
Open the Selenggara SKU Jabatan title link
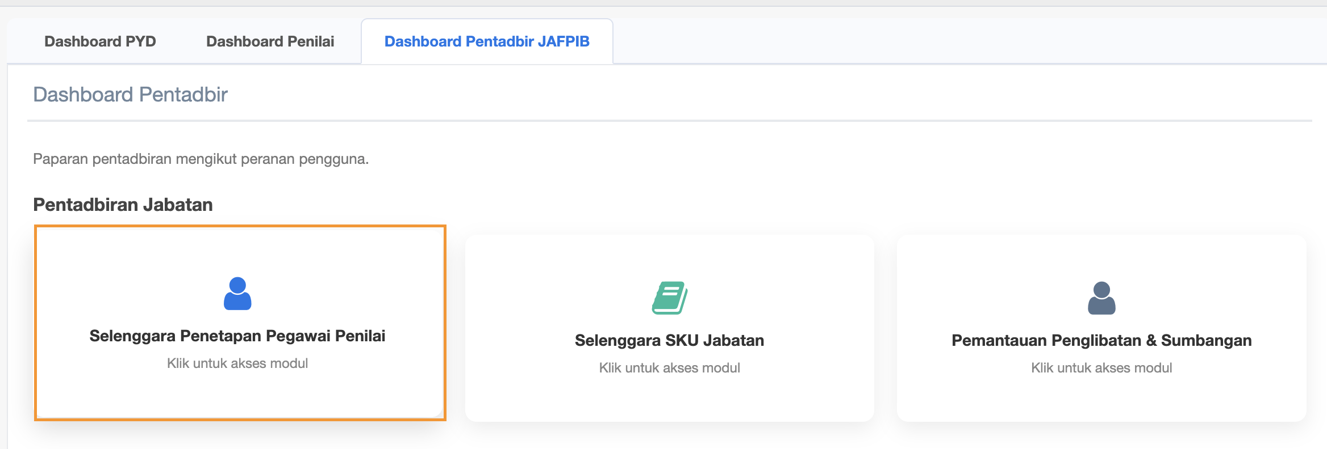(669, 340)
